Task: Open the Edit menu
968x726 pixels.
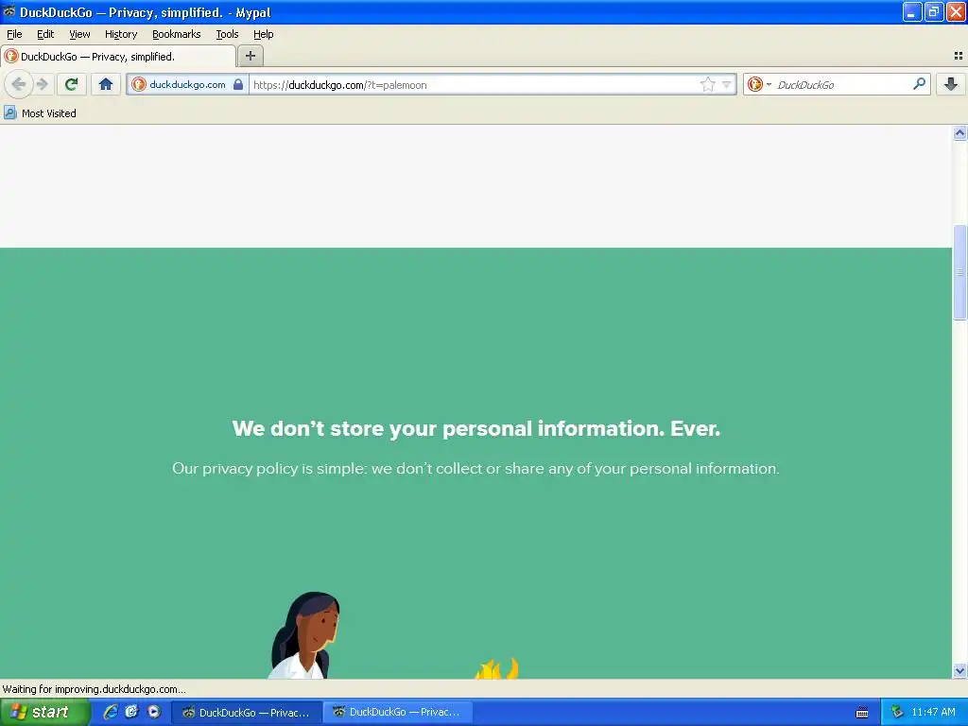Action: (45, 34)
